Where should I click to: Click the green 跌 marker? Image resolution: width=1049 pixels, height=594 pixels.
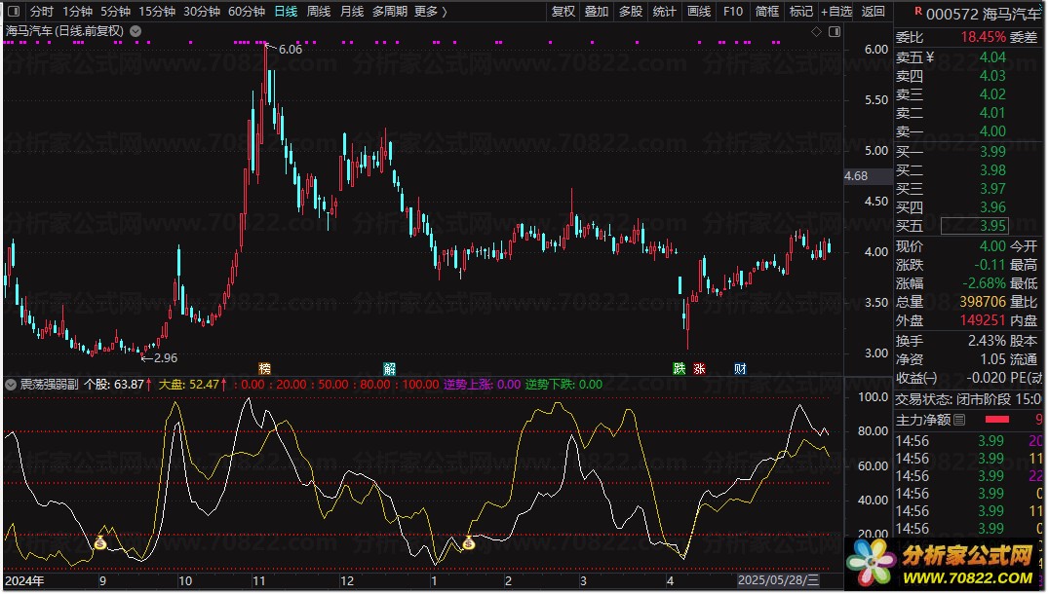(x=680, y=368)
